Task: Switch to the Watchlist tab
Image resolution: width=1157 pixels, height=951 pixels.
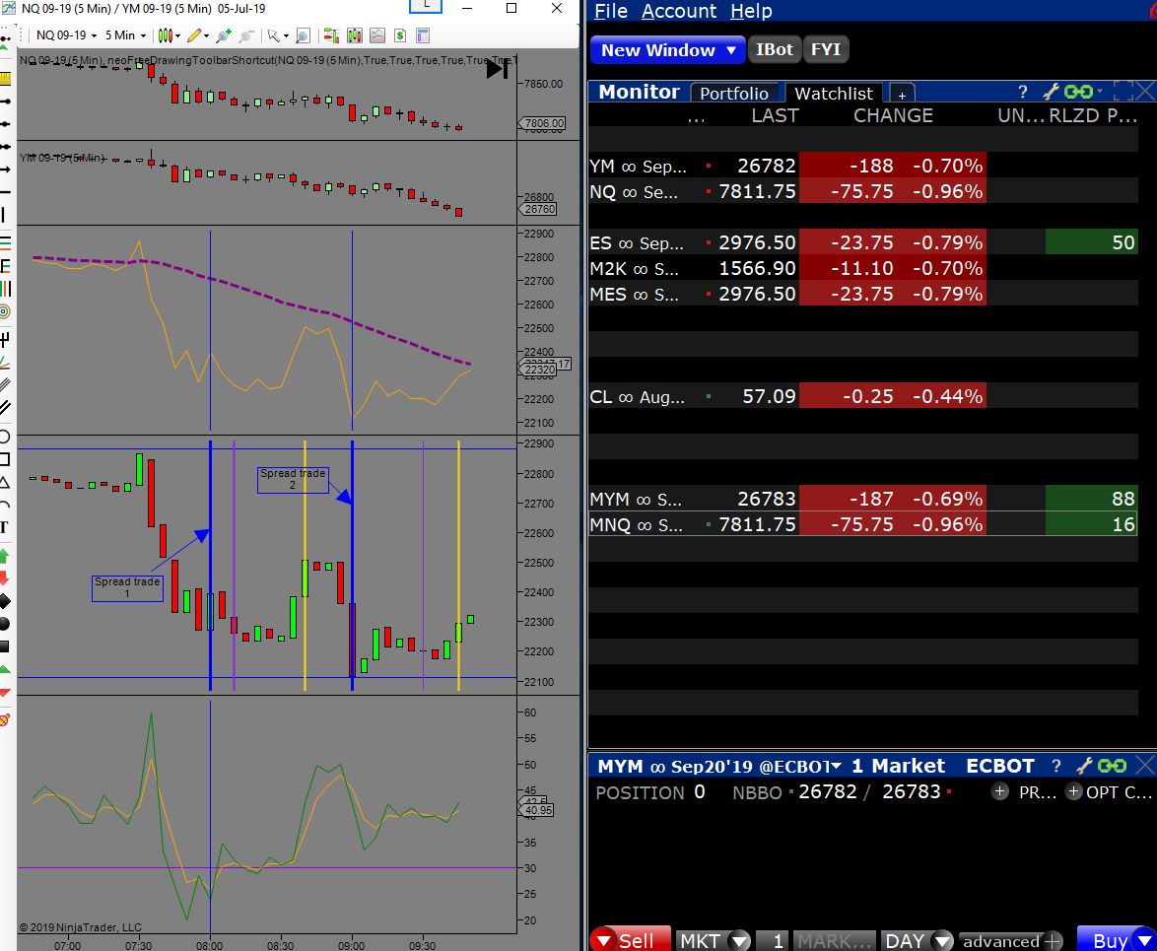Action: pos(834,93)
